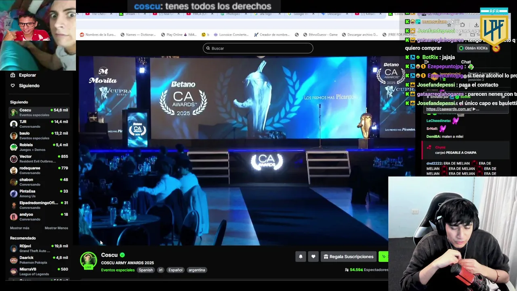Click the 'Pokemon Pokopia' category text
The image size is (517, 291).
(33, 263)
